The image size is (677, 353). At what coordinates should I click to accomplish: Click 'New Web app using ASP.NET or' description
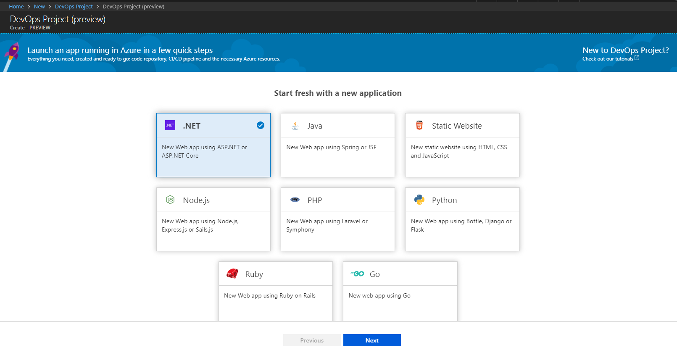tap(204, 147)
